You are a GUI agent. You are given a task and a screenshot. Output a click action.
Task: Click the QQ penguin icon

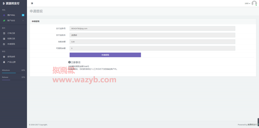coord(4,62)
